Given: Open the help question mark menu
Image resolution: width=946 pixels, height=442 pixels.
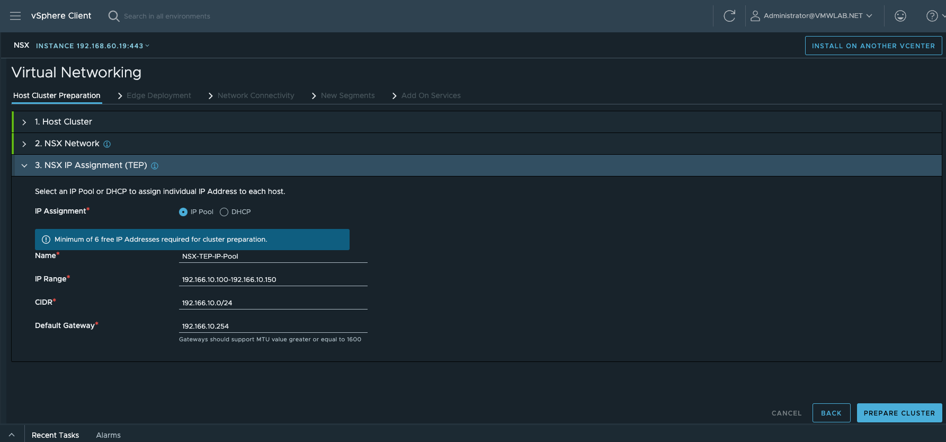Looking at the screenshot, I should click(x=932, y=16).
